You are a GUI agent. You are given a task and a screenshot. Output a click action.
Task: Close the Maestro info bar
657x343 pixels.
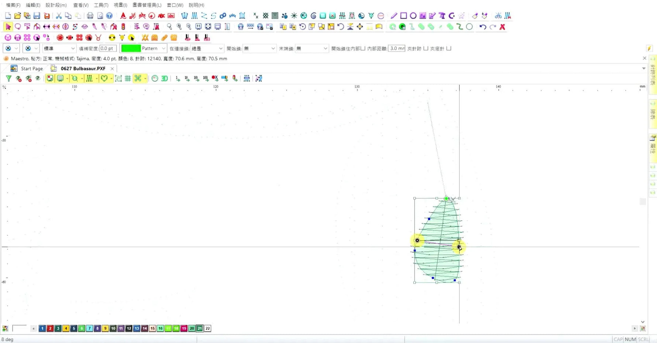pos(644,58)
